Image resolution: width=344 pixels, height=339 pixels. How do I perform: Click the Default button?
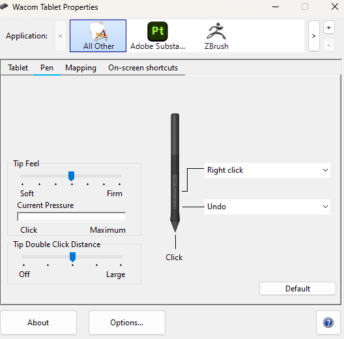(x=298, y=289)
